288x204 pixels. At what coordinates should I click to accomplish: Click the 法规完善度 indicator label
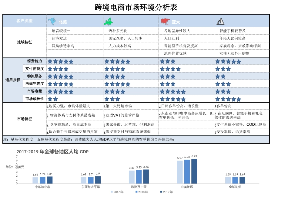tap(35, 84)
